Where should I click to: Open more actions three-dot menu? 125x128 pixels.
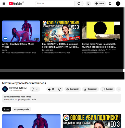[119, 89]
